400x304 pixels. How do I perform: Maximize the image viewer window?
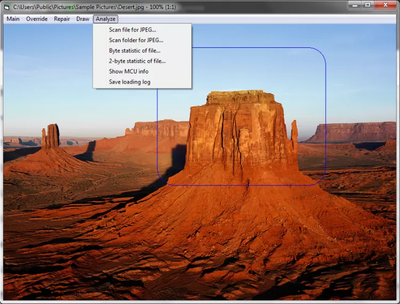coord(368,5)
